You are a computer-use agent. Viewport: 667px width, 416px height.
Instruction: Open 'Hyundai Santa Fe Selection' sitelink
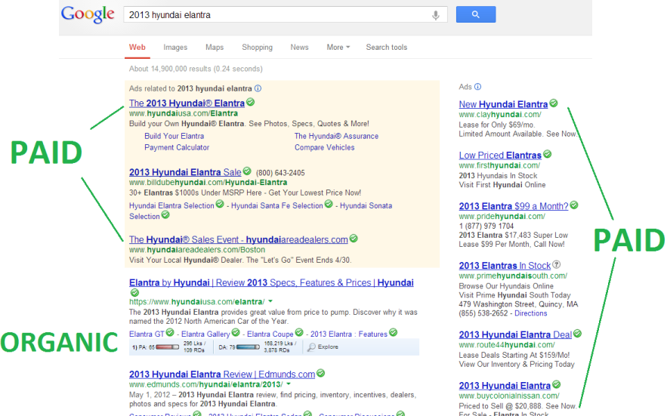point(277,206)
